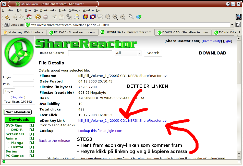This screenshot has width=243, height=166.
Task: Click the Reload page icon
Action: click(38, 17)
